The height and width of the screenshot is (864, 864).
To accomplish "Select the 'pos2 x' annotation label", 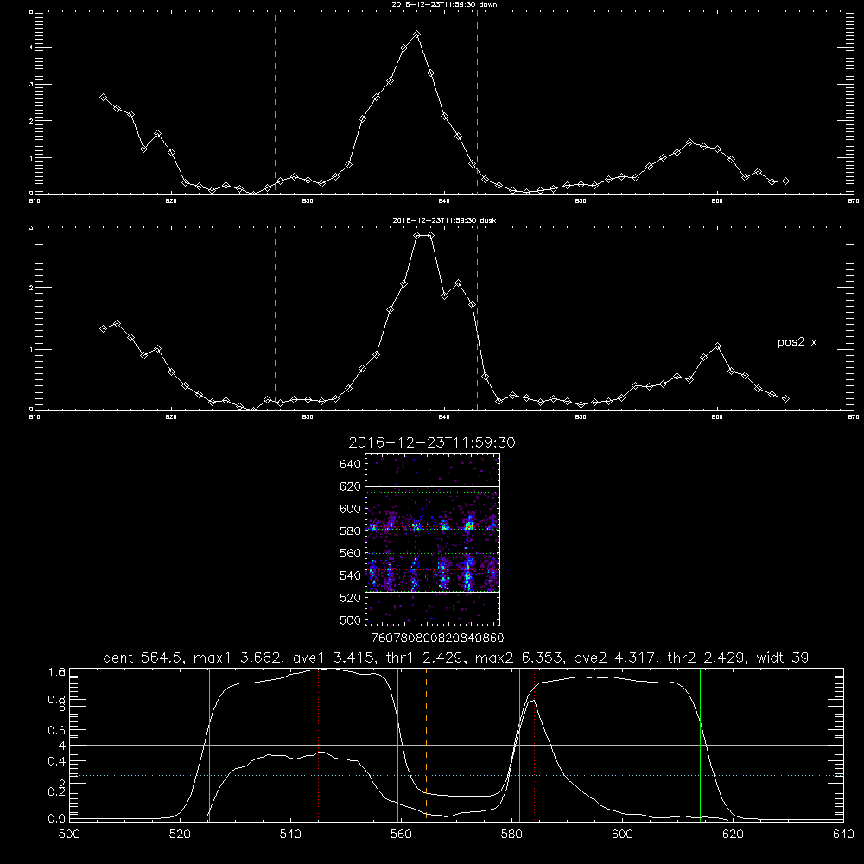I will [797, 343].
